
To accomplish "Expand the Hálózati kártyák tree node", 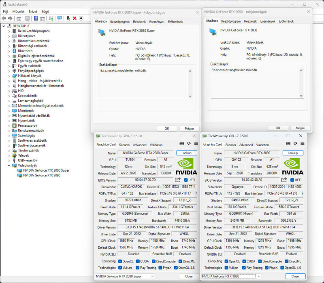I will [x=9, y=76].
